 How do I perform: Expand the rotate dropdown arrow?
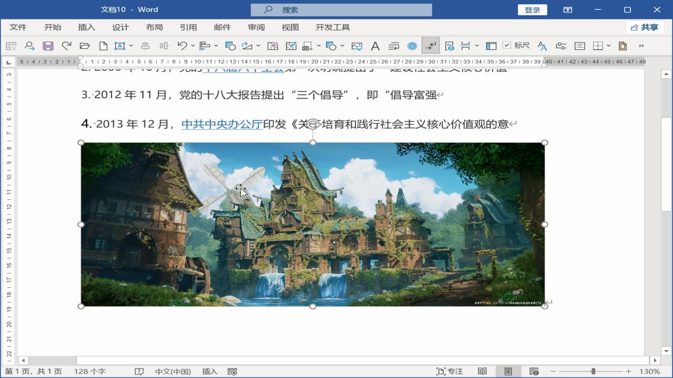(258, 46)
